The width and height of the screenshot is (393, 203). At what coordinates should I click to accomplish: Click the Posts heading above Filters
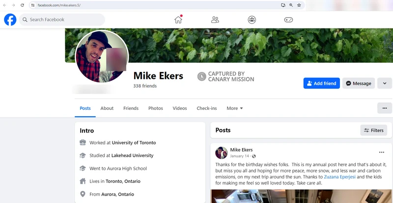tap(223, 130)
